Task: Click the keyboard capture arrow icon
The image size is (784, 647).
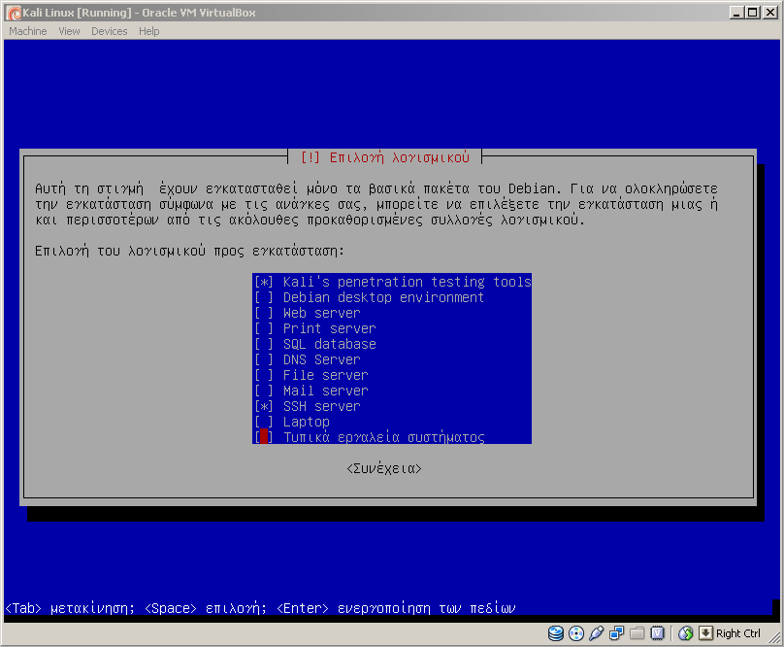Action: [705, 633]
